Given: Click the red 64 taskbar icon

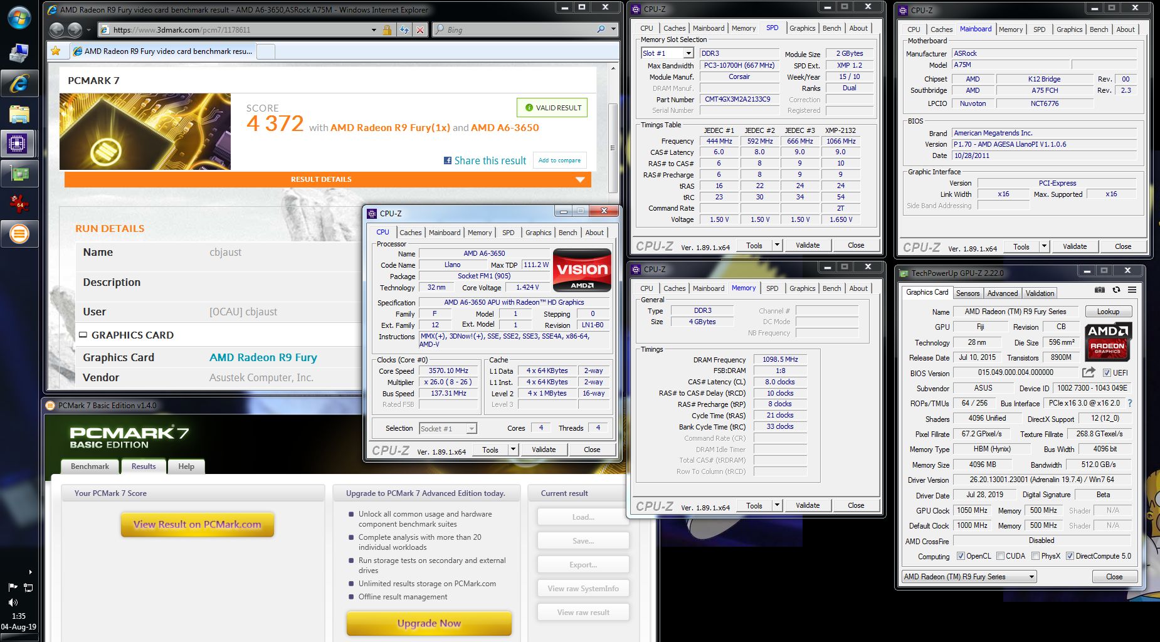Looking at the screenshot, I should click(19, 204).
